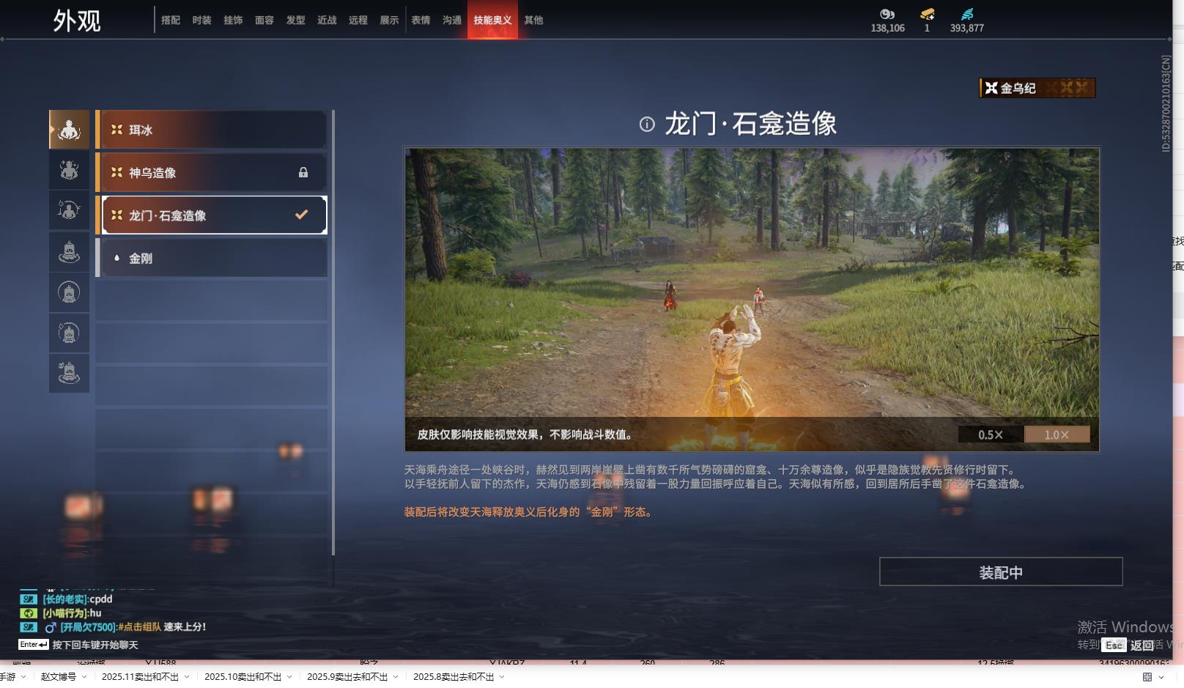This screenshot has width=1184, height=688.
Task: Select the sidebar bell icon with circular arrow
Action: click(x=69, y=333)
